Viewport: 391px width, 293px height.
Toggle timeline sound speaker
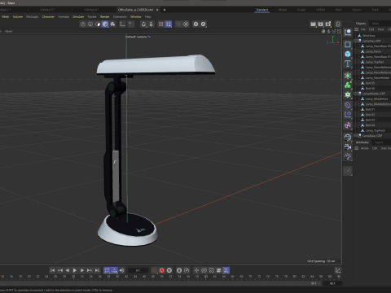(121, 270)
